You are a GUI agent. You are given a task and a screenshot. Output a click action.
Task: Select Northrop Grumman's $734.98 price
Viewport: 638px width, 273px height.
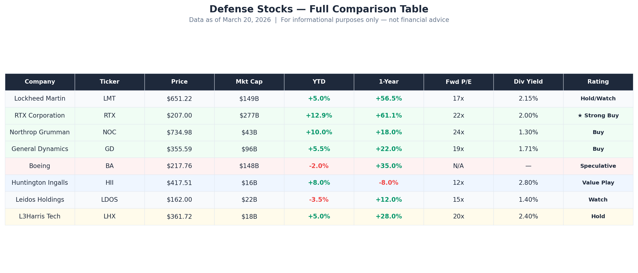(179, 132)
